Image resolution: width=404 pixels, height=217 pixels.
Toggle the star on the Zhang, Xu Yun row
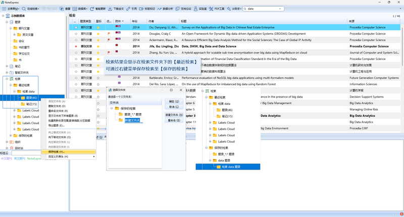98,52
